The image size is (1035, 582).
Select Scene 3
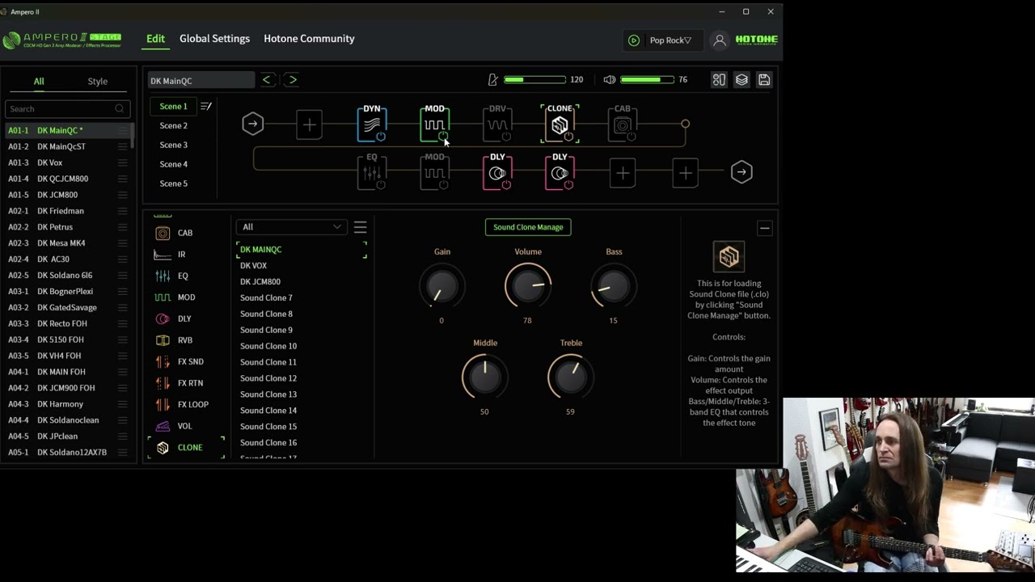173,145
